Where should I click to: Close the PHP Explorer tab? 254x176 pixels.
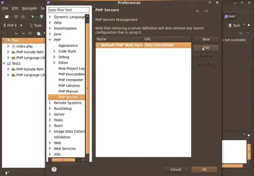pos(21,25)
